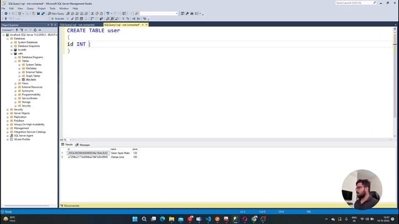This screenshot has width=399, height=224.
Task: Open File Explorer from the taskbar
Action: [x=171, y=219]
